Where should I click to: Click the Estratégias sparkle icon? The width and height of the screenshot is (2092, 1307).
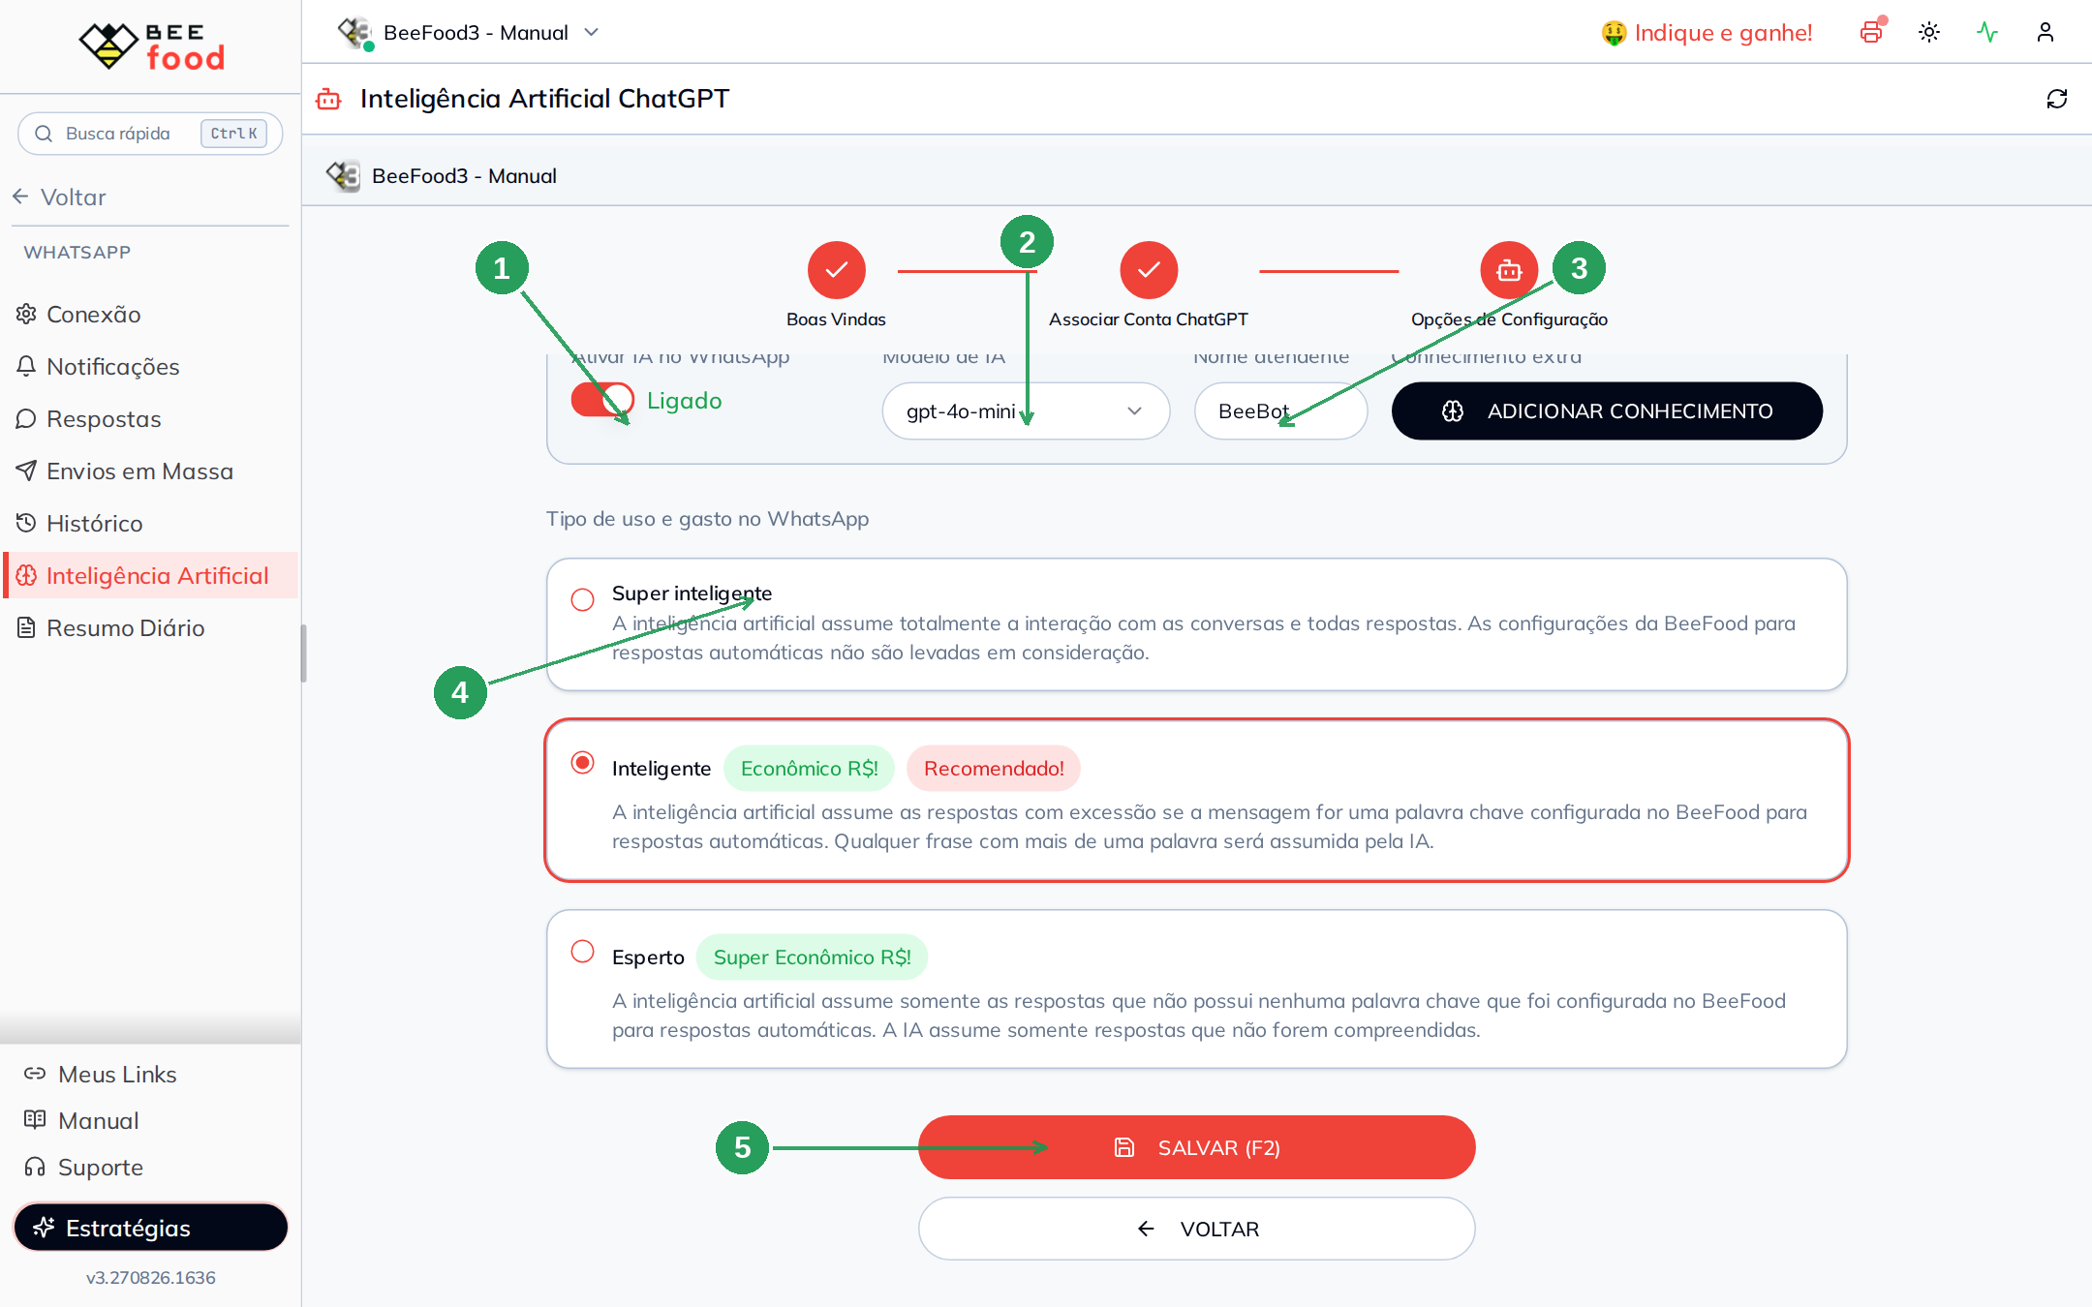44,1228
